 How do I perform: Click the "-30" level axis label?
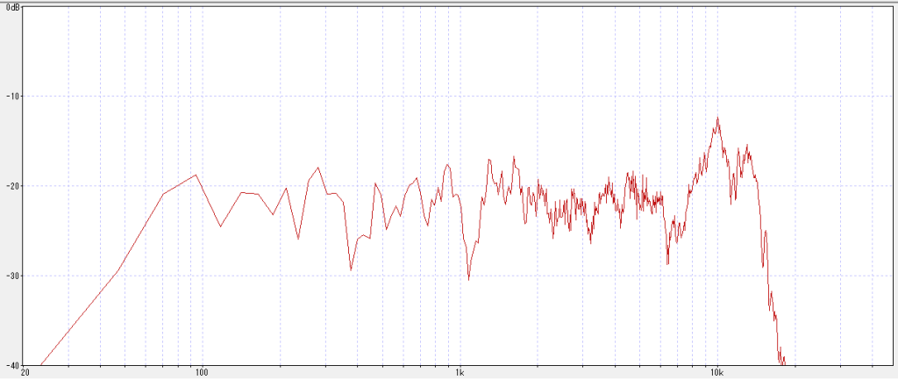pos(12,276)
